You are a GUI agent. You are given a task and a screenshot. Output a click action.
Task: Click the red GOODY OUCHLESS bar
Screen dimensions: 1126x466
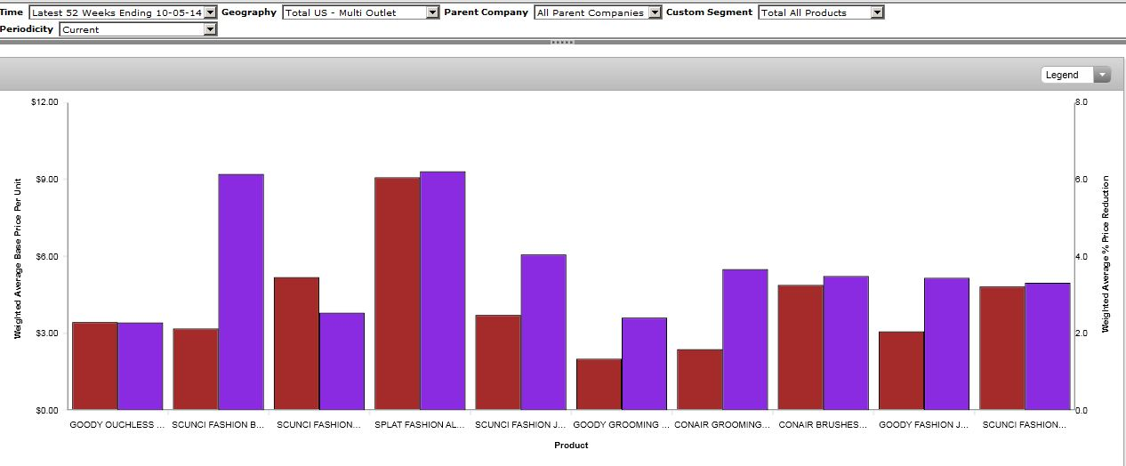click(94, 366)
